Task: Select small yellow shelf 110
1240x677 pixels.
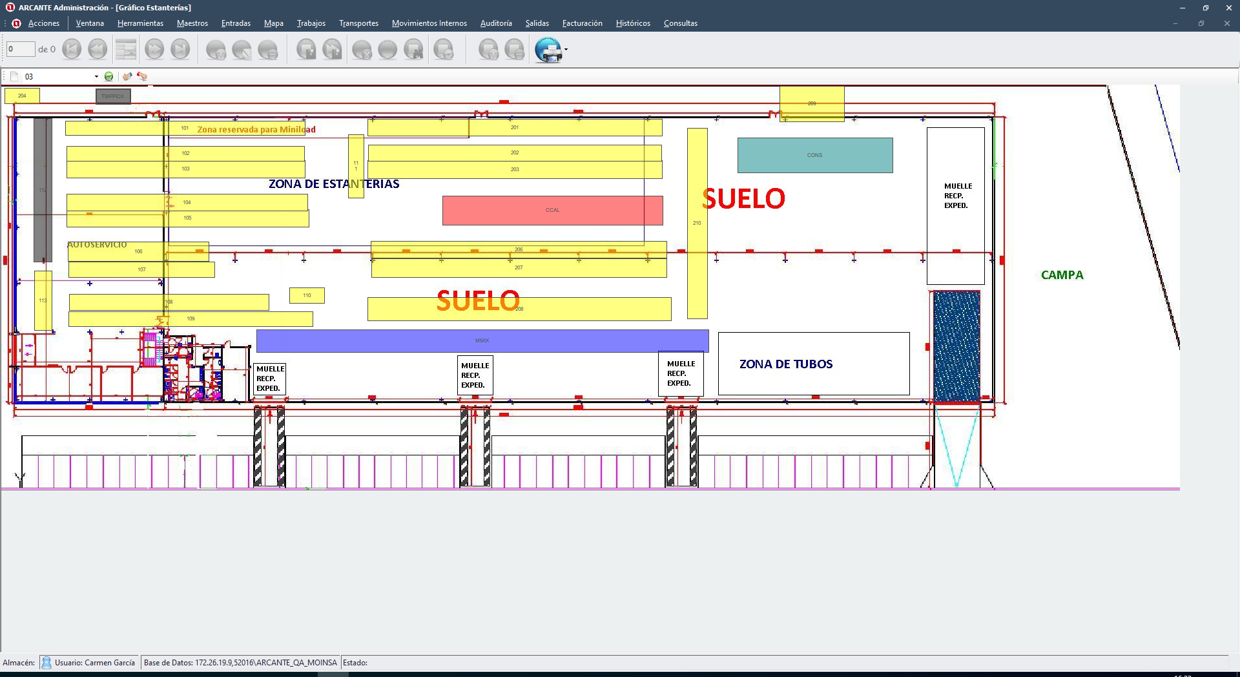Action: [x=307, y=296]
